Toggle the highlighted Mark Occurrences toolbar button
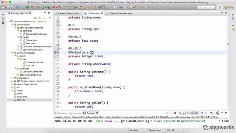The image size is (236, 133). click(103, 7)
